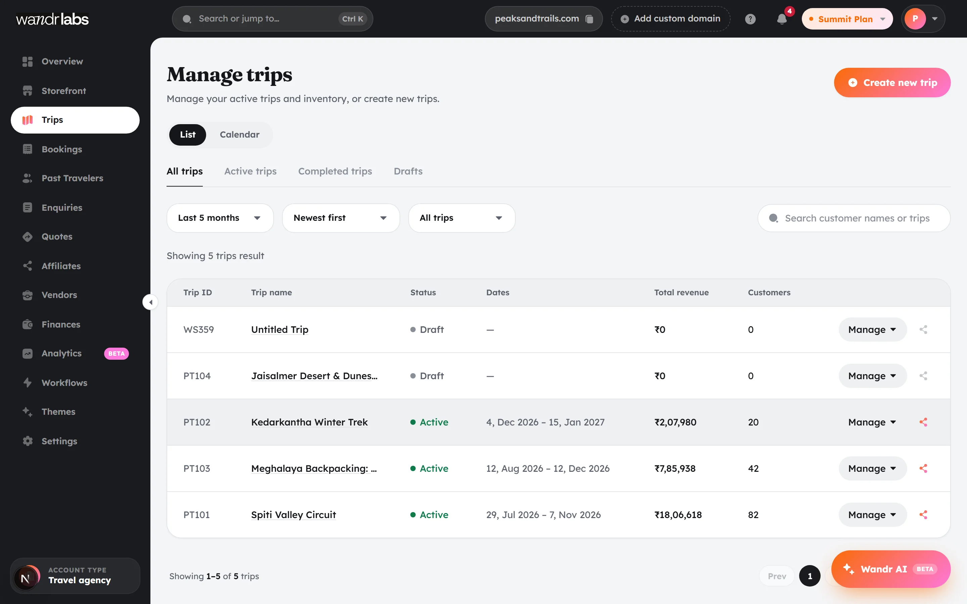Go to pagination page 1

(x=810, y=576)
